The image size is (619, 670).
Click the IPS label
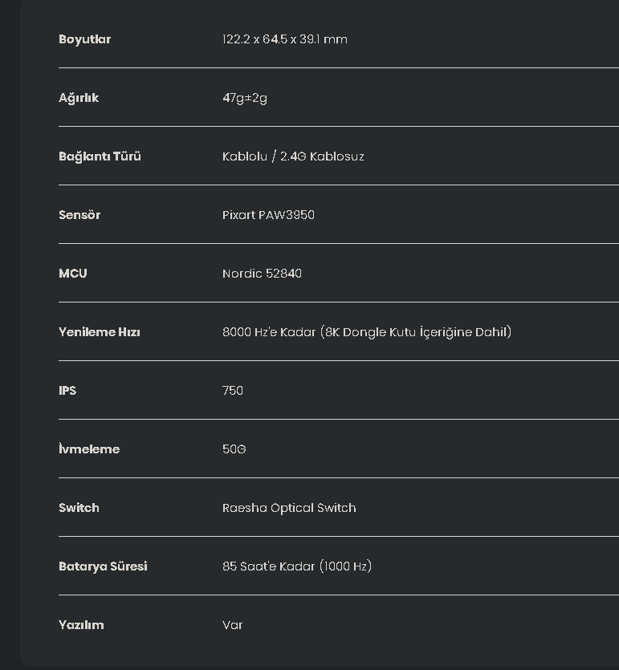coord(67,391)
